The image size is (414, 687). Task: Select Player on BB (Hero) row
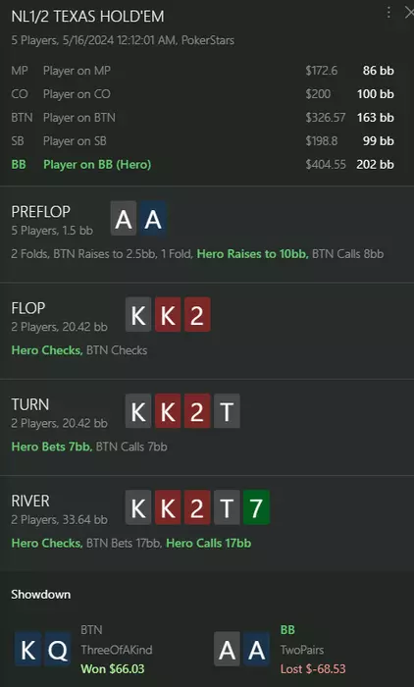(202, 165)
